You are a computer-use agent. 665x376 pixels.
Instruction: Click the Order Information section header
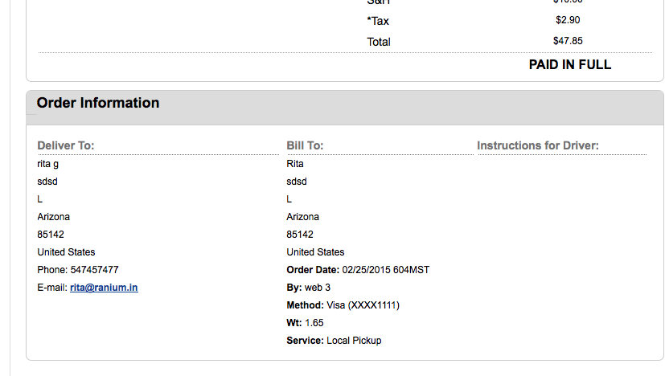point(98,103)
